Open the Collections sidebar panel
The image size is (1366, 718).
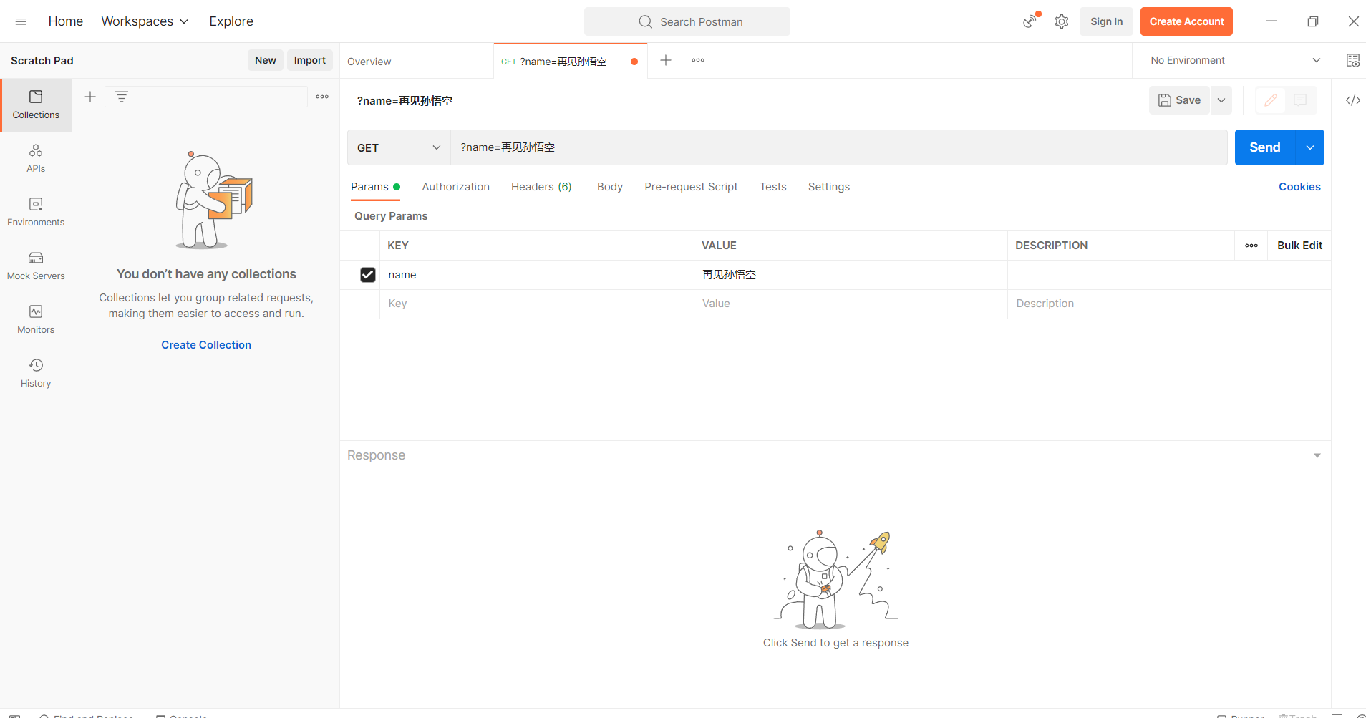pos(36,105)
